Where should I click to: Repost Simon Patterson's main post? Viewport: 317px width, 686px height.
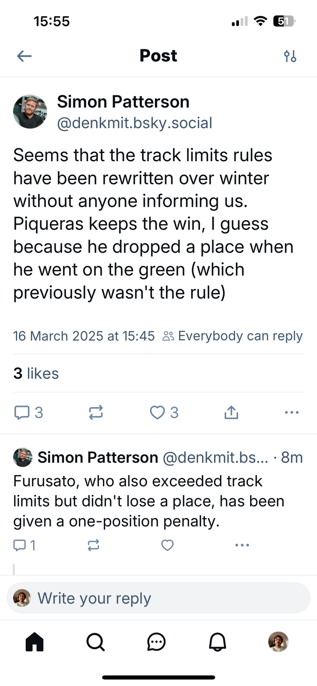96,412
